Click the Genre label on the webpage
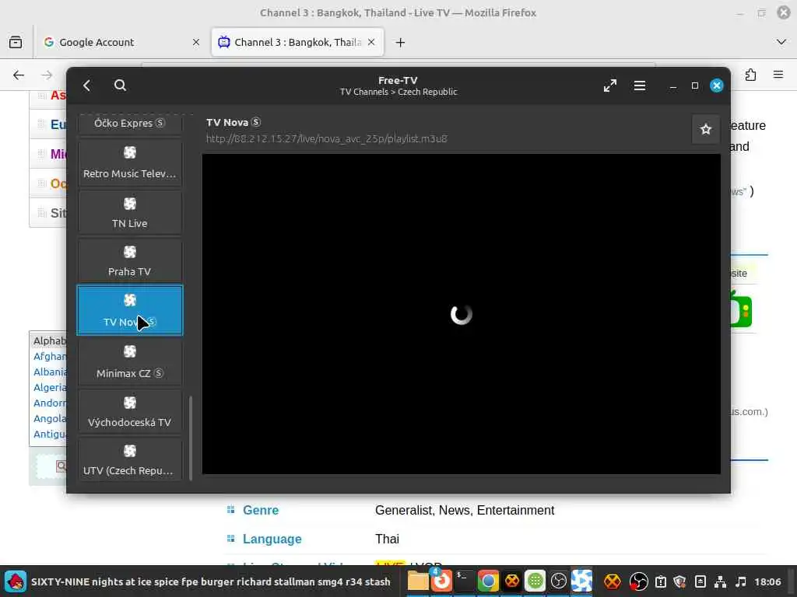The height and width of the screenshot is (597, 797). (260, 510)
